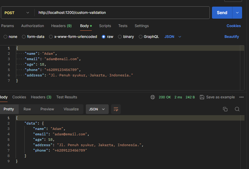Image resolution: width=249 pixels, height=169 pixels.
Task: Select the Pretty response view
Action: [9, 109]
